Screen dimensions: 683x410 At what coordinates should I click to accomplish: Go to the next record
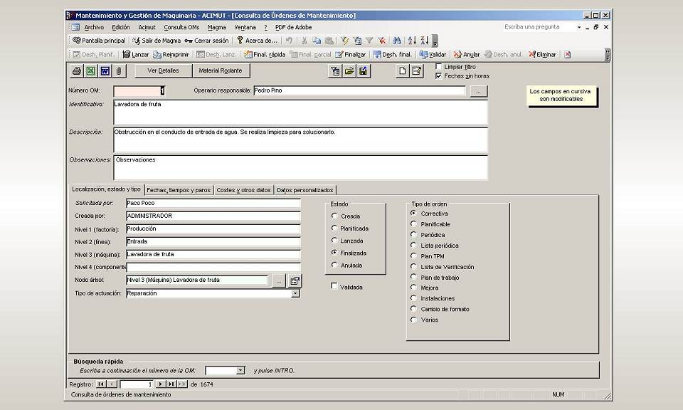pyautogui.click(x=161, y=384)
